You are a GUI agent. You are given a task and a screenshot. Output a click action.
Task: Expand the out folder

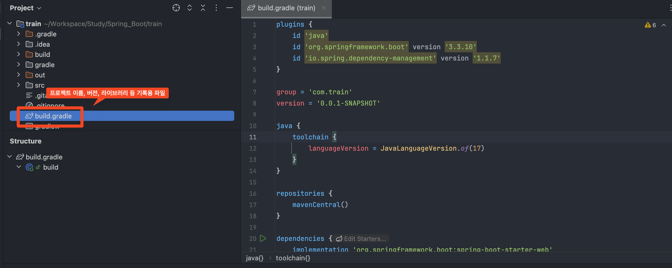pyautogui.click(x=18, y=75)
